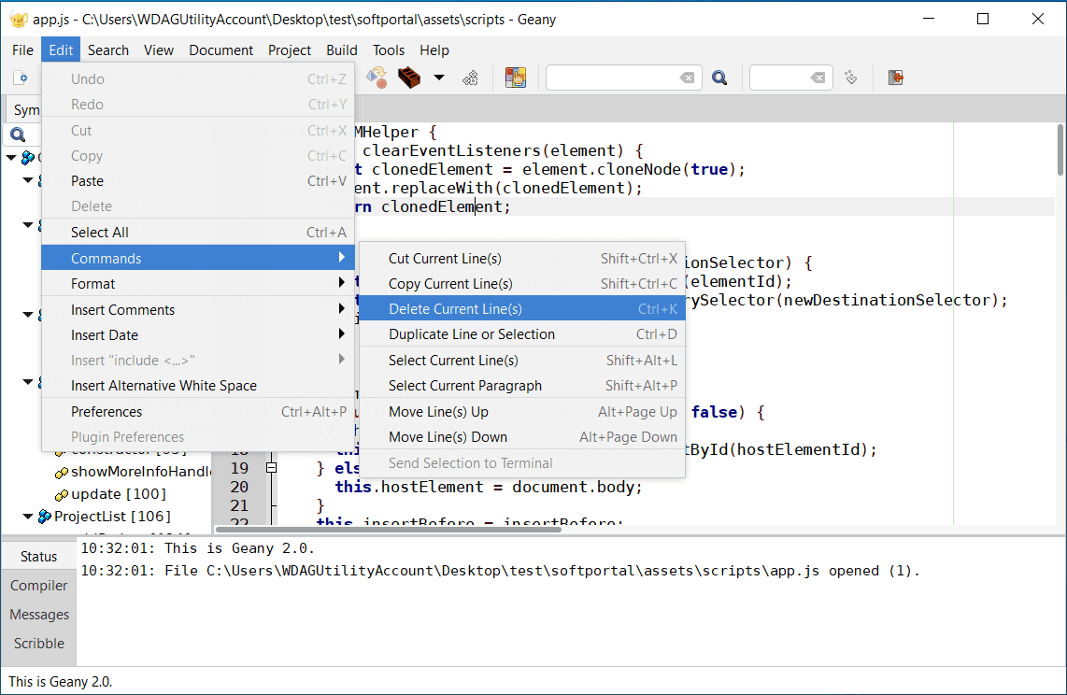The width and height of the screenshot is (1067, 695).
Task: Select showMoreInfoHandler symbol in tree
Action: [141, 472]
